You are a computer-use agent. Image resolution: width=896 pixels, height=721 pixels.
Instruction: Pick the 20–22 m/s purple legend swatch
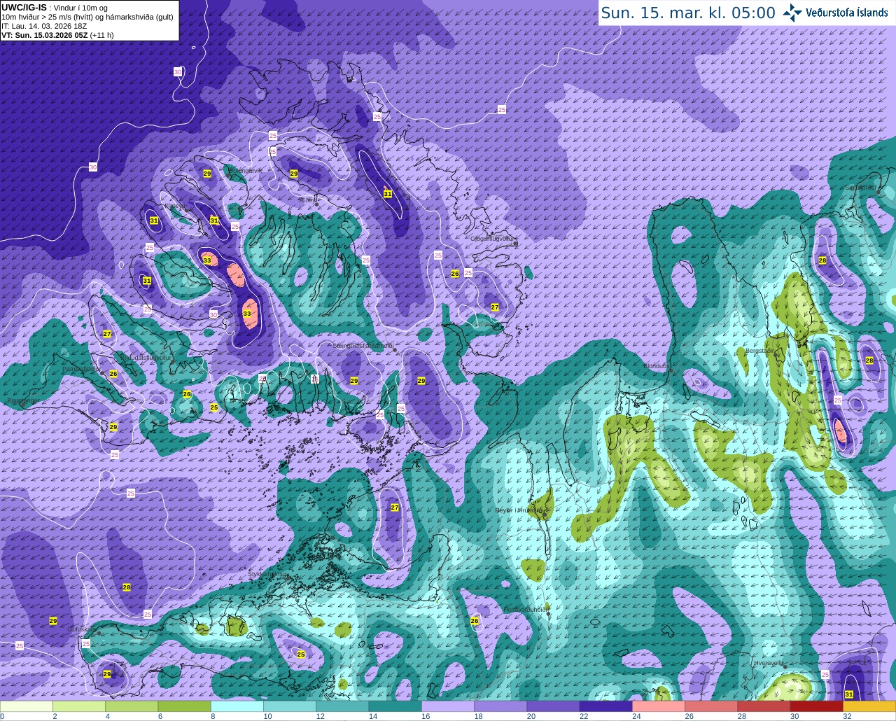[553, 706]
